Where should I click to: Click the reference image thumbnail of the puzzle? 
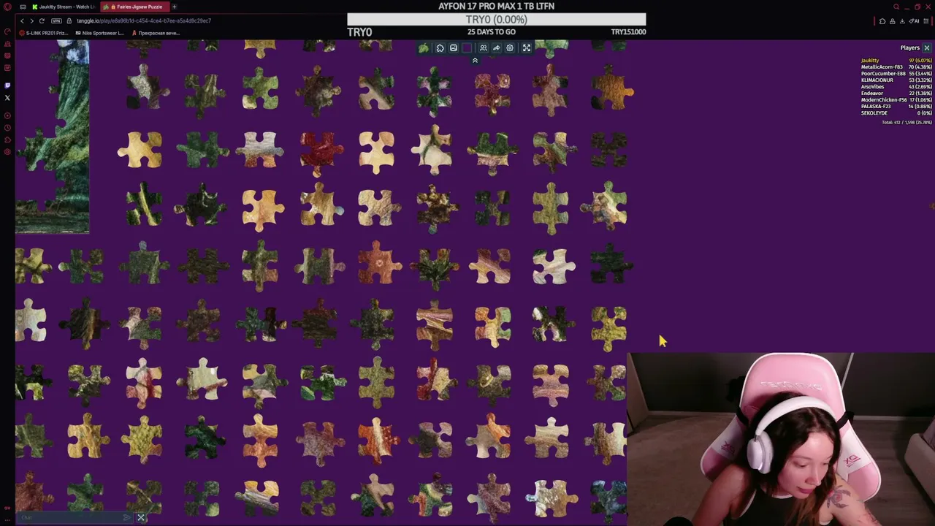(x=52, y=137)
